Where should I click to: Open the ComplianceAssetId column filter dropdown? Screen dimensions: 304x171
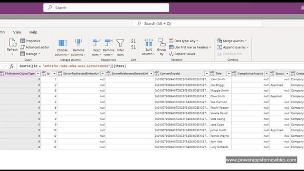(267, 74)
